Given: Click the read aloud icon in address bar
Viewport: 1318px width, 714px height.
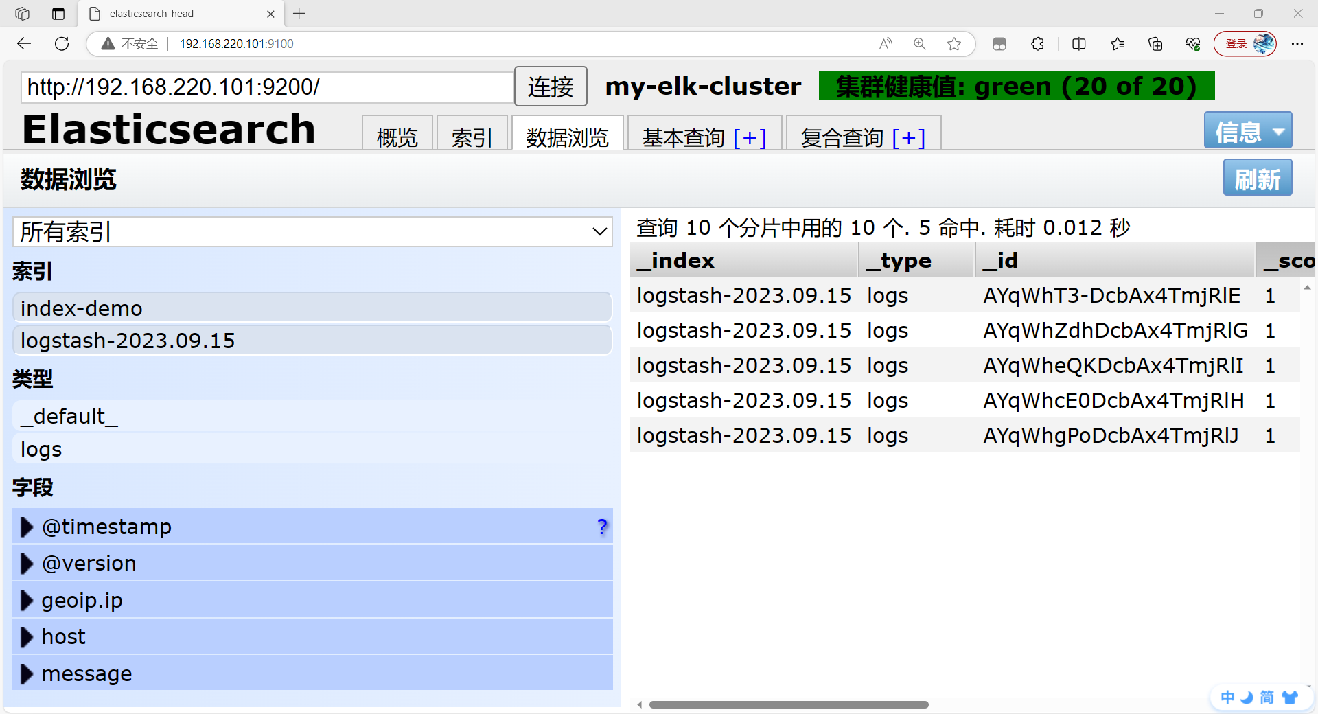Looking at the screenshot, I should 886,44.
